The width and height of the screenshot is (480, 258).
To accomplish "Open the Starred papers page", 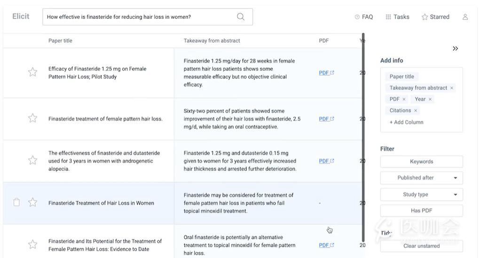I will point(435,17).
